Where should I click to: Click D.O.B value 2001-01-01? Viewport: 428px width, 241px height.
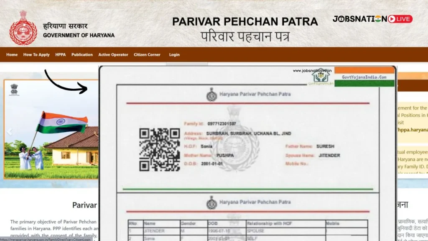point(212,164)
